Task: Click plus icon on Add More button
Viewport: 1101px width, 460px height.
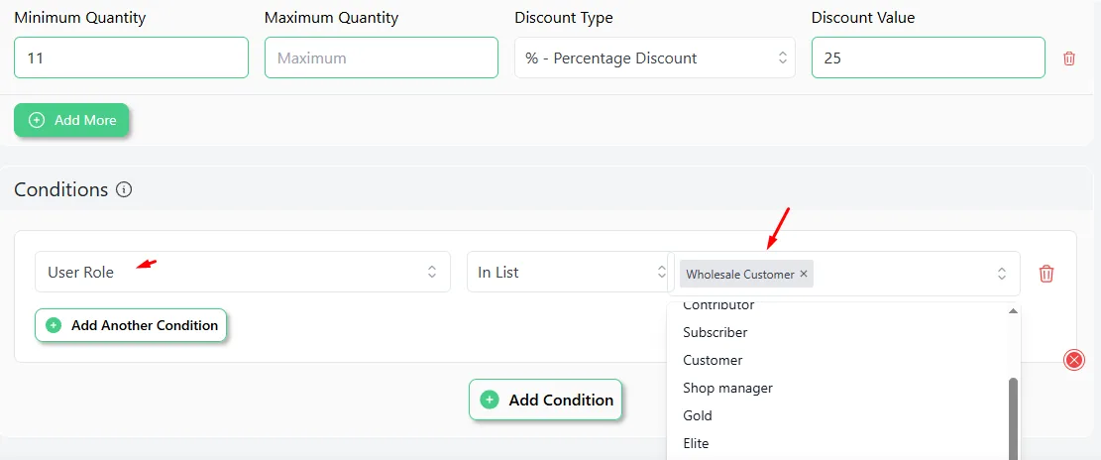Action: coord(36,120)
